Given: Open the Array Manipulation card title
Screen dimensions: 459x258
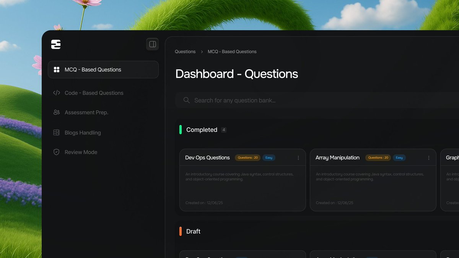Looking at the screenshot, I should pos(337,157).
